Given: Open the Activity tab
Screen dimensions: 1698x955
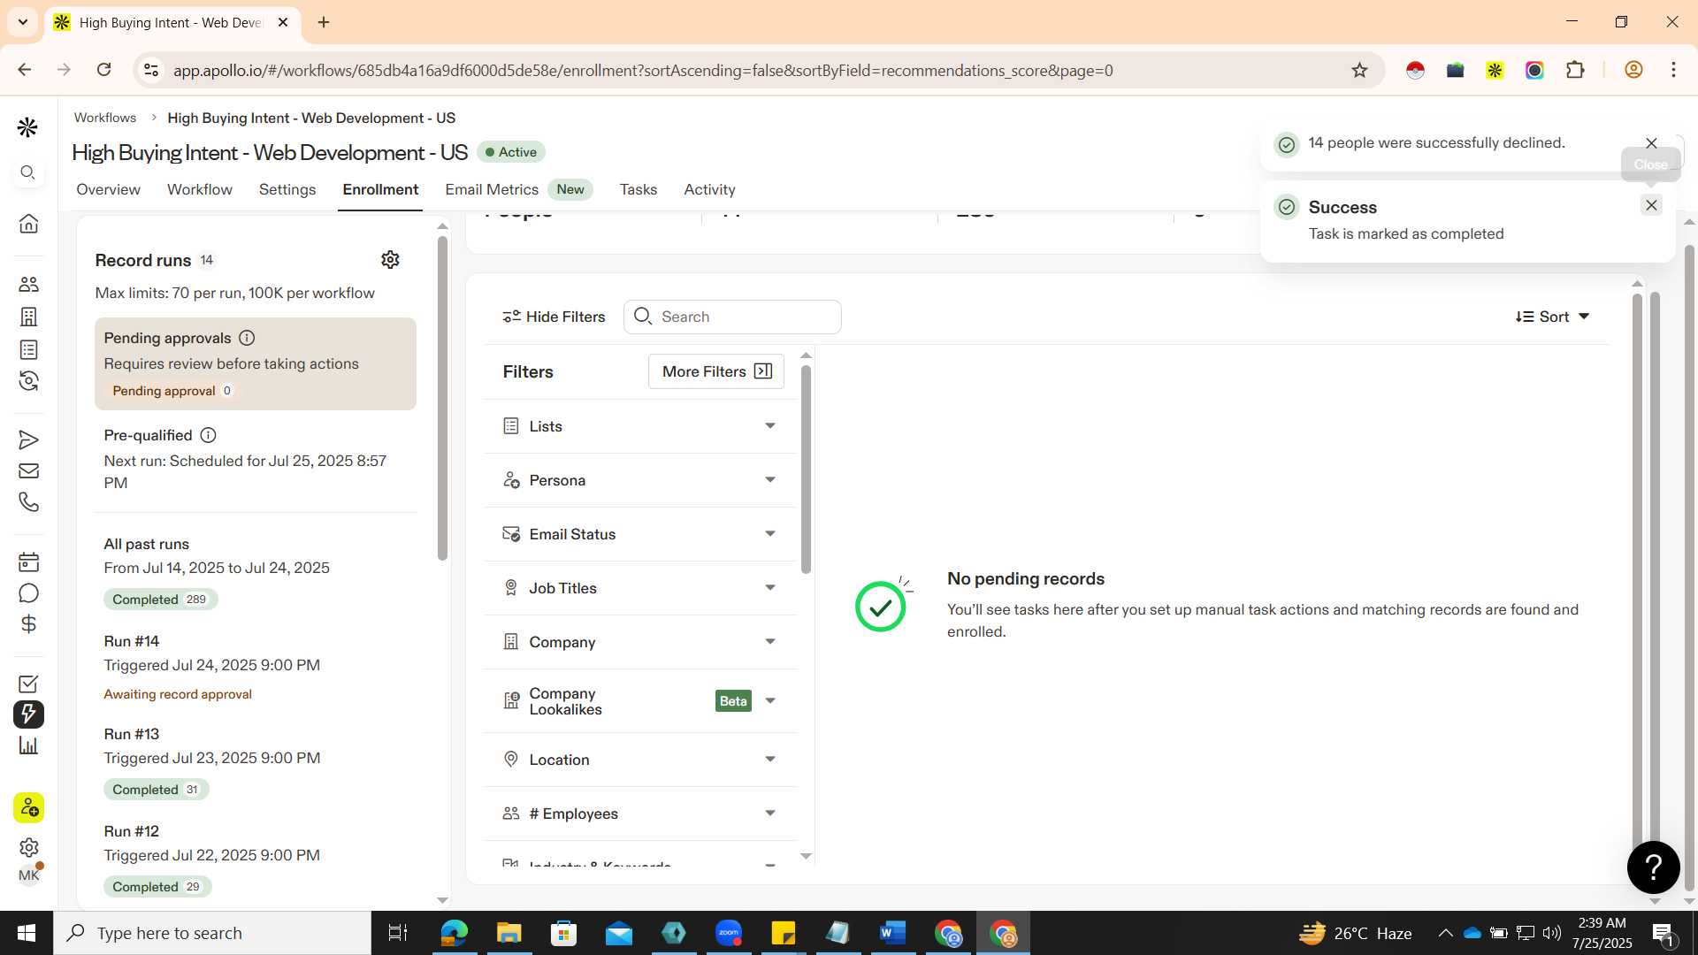Looking at the screenshot, I should point(709,189).
